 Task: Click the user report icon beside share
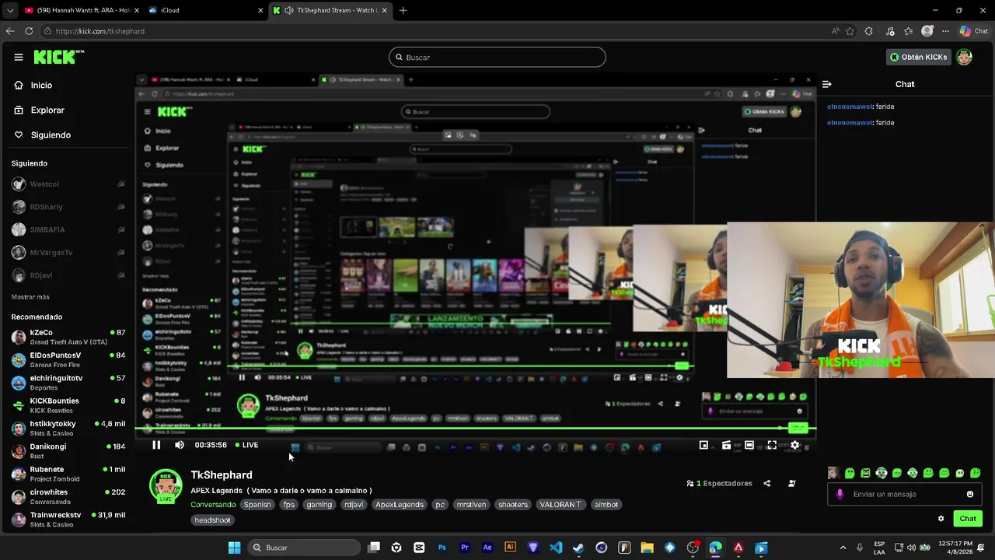791,484
